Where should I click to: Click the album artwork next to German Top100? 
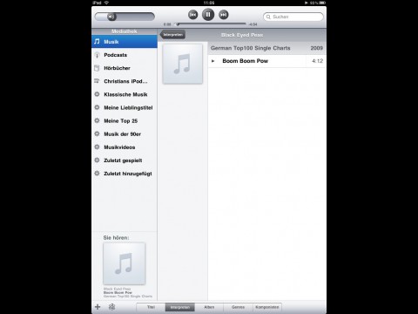(183, 64)
